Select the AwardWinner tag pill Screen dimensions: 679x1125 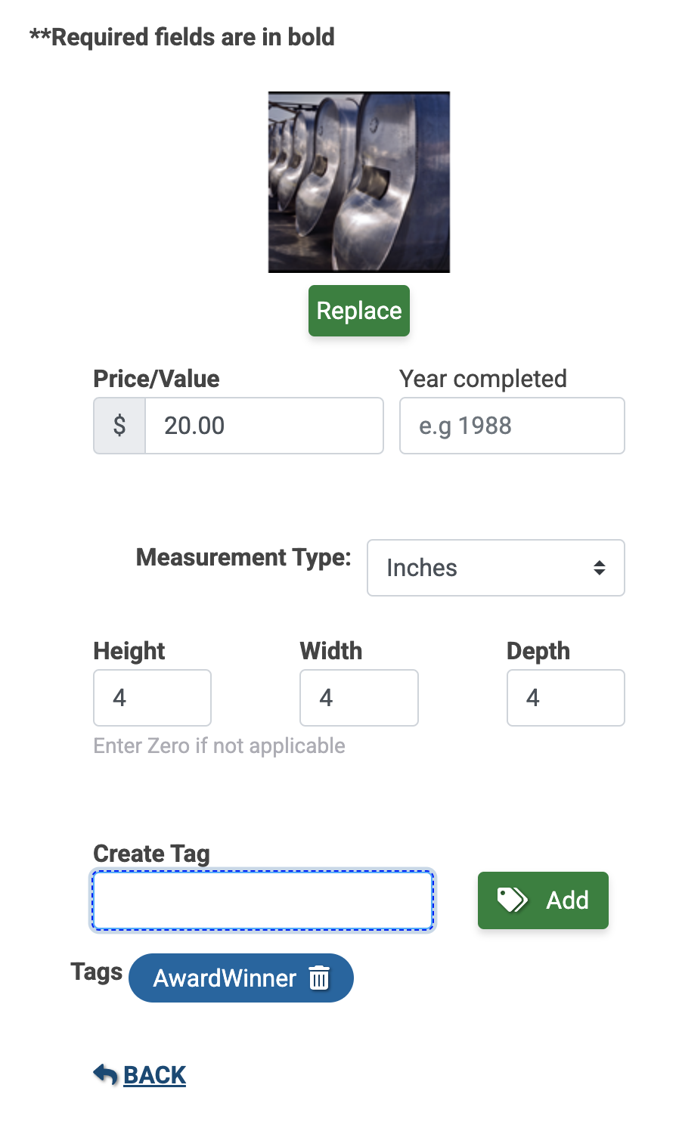point(223,978)
